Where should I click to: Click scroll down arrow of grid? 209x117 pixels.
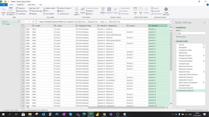[x=171, y=103]
